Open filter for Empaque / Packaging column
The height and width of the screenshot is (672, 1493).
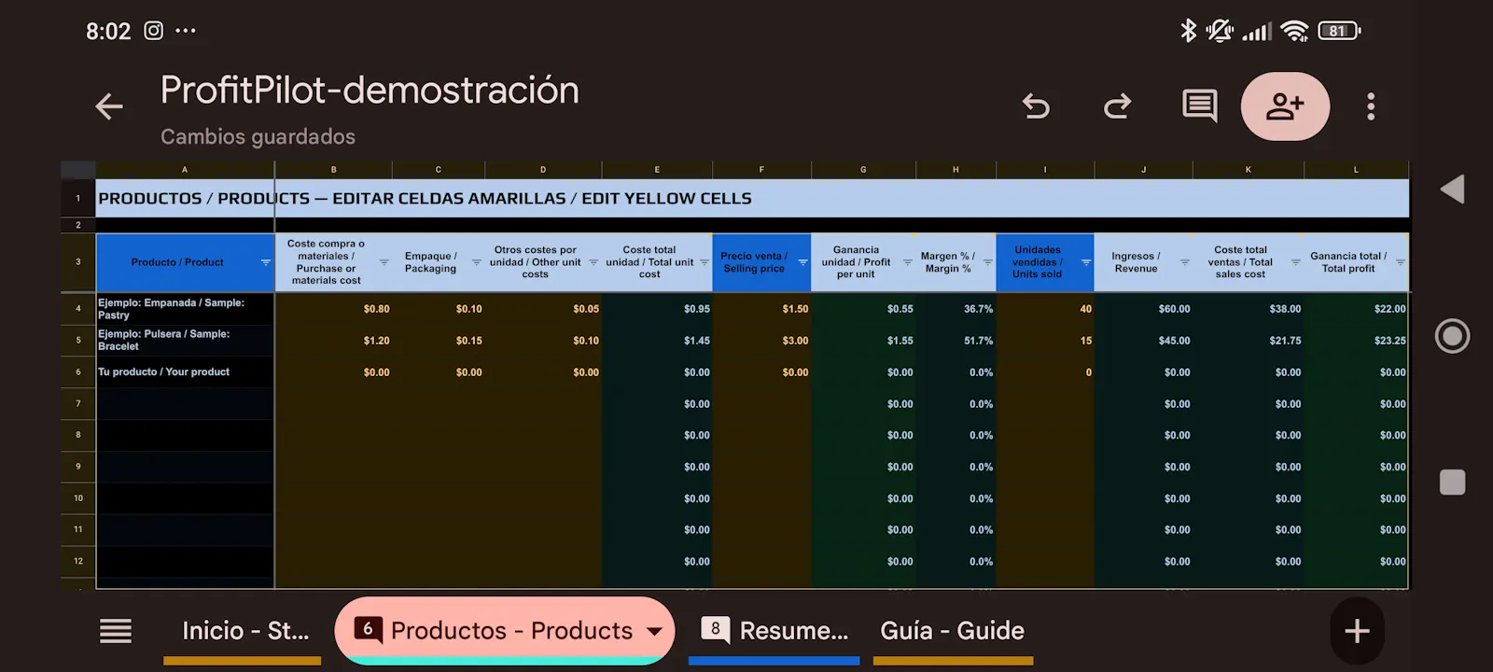click(x=476, y=262)
